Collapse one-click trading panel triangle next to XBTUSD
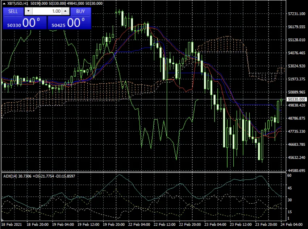The width and height of the screenshot is (308, 229). click(x=4, y=4)
